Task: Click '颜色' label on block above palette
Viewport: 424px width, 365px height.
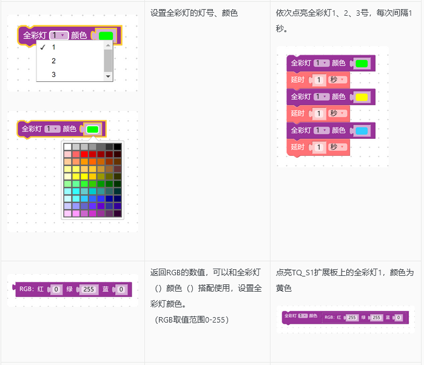Action: (x=70, y=129)
